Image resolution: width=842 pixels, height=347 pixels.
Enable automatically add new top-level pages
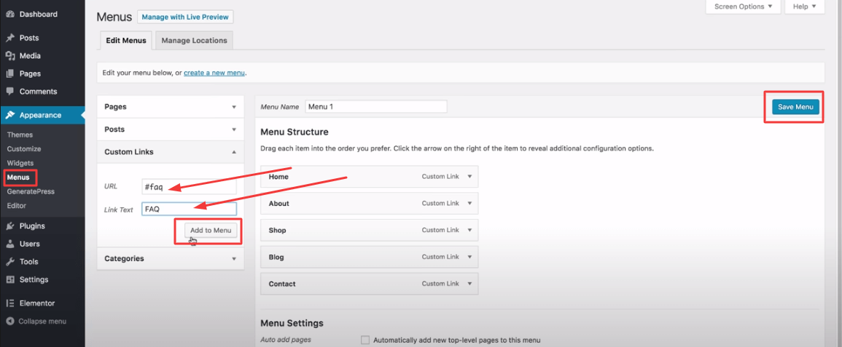(365, 340)
